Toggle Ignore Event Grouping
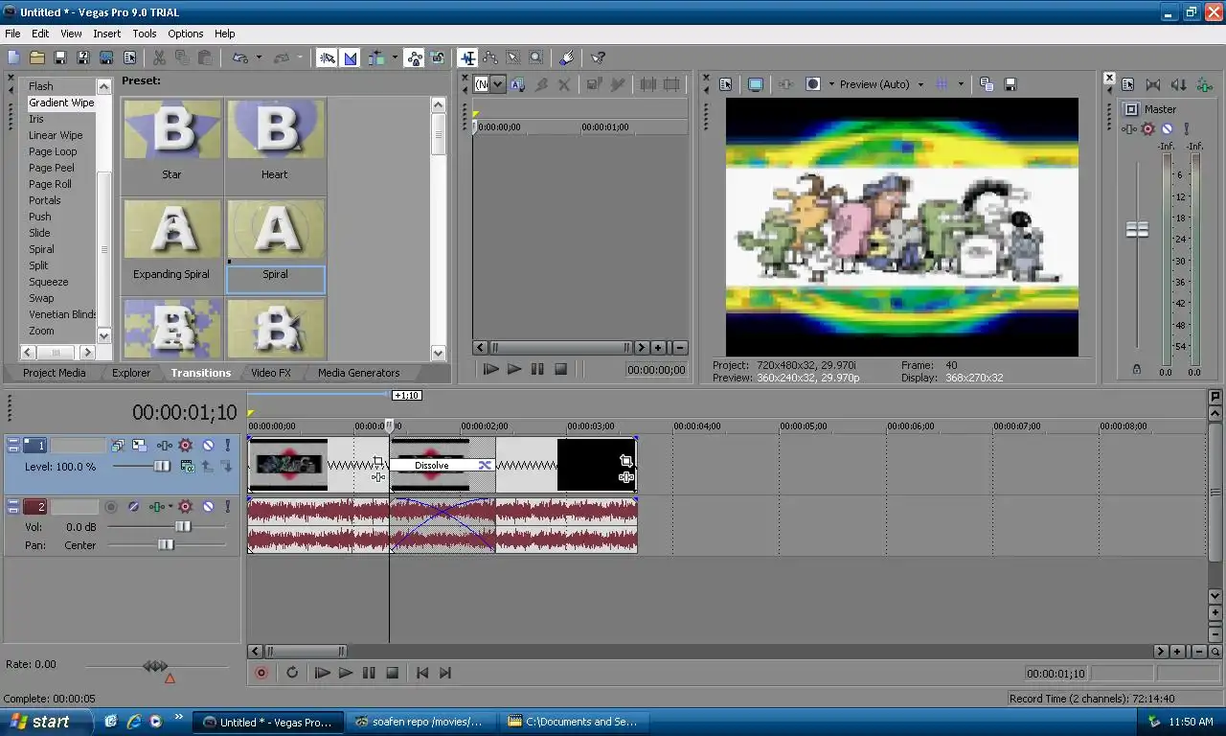The image size is (1226, 736). point(437,58)
